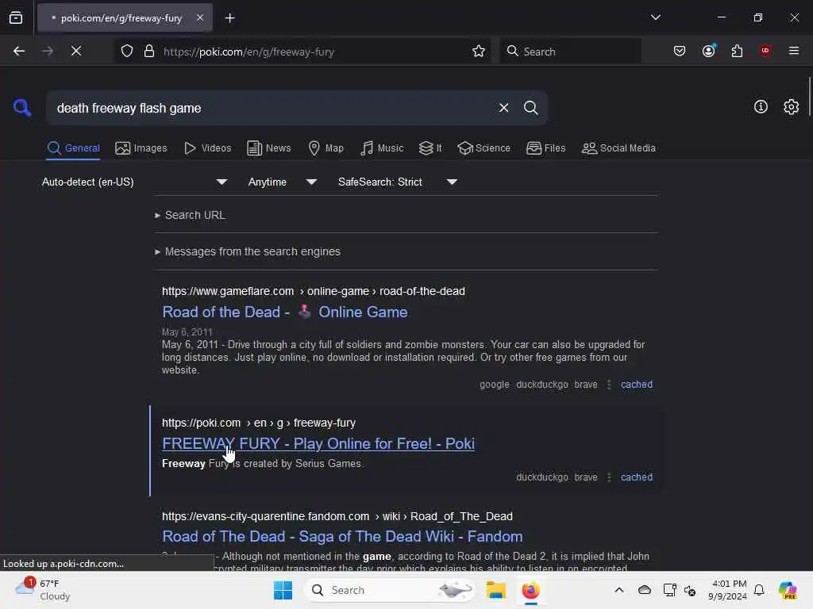Open the clock showing 4:01 PM
Screen dimensions: 813x609
click(728, 590)
